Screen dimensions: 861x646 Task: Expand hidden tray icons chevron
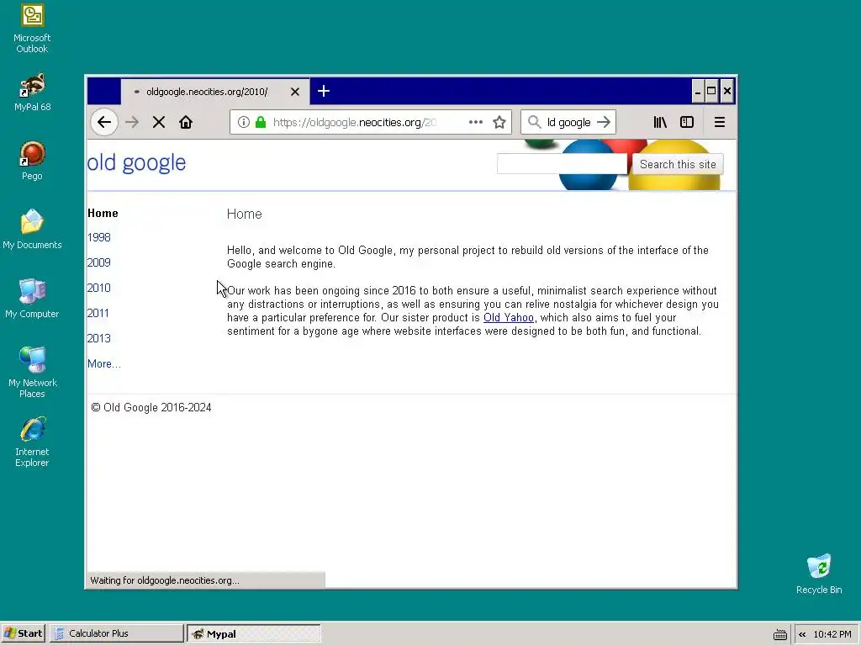point(802,634)
